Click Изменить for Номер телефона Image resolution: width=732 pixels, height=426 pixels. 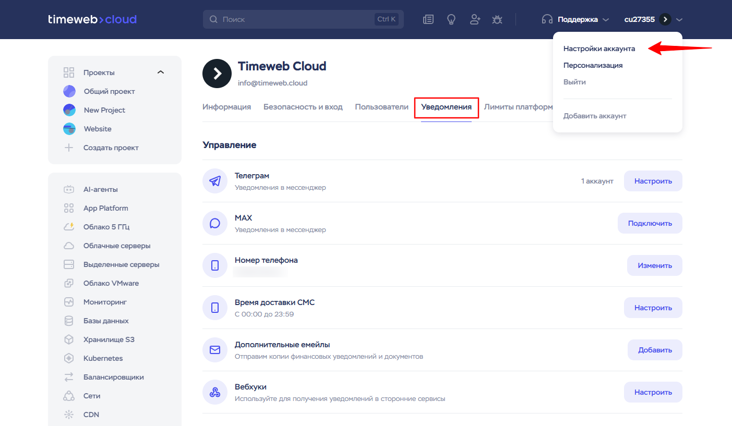point(655,265)
